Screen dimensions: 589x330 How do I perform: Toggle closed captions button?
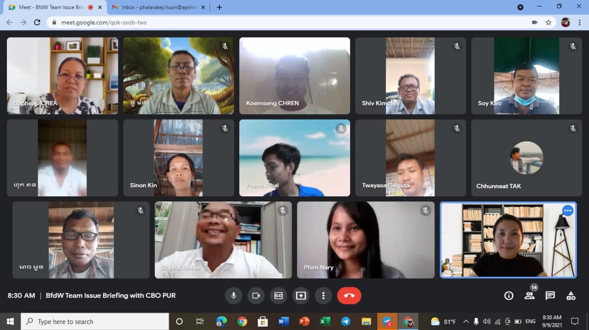pyautogui.click(x=278, y=296)
